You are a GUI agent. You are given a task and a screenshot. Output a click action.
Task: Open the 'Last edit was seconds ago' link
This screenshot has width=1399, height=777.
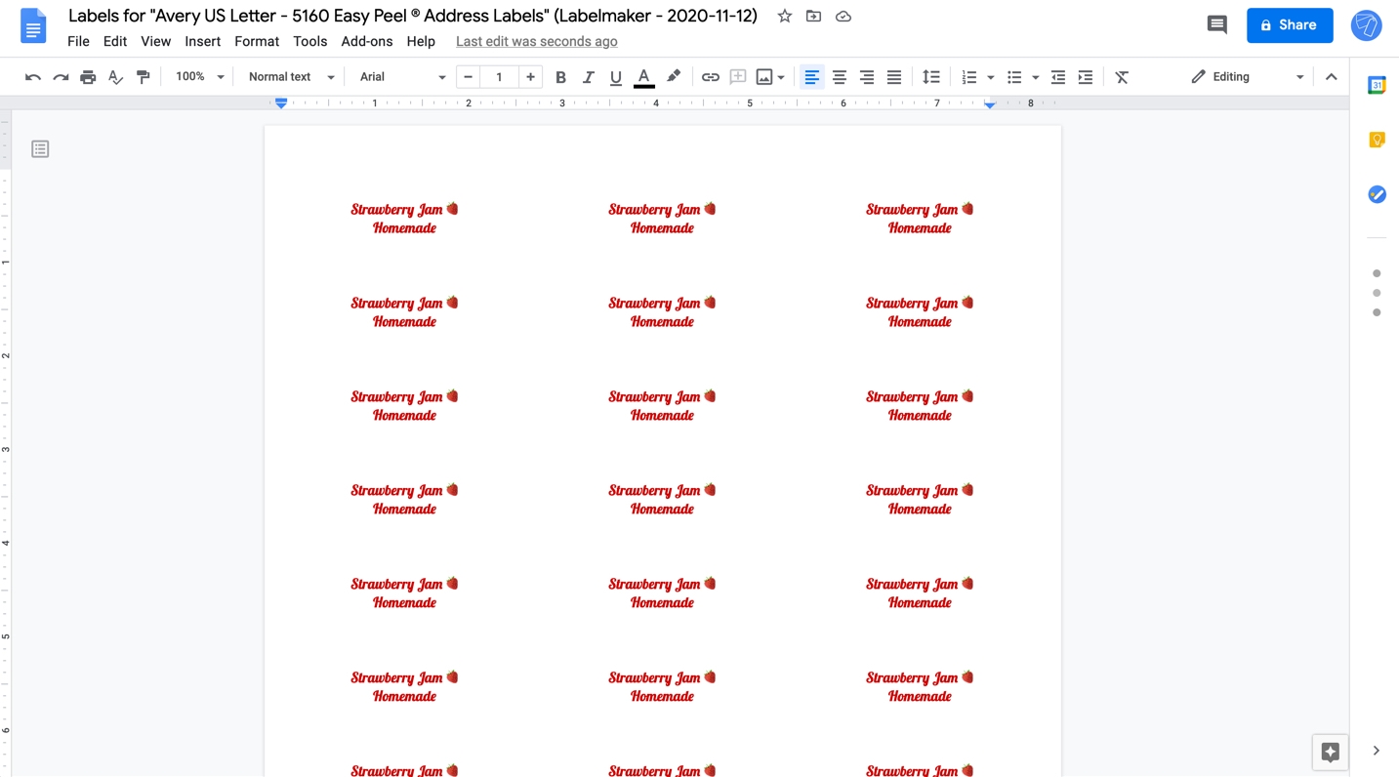(536, 41)
